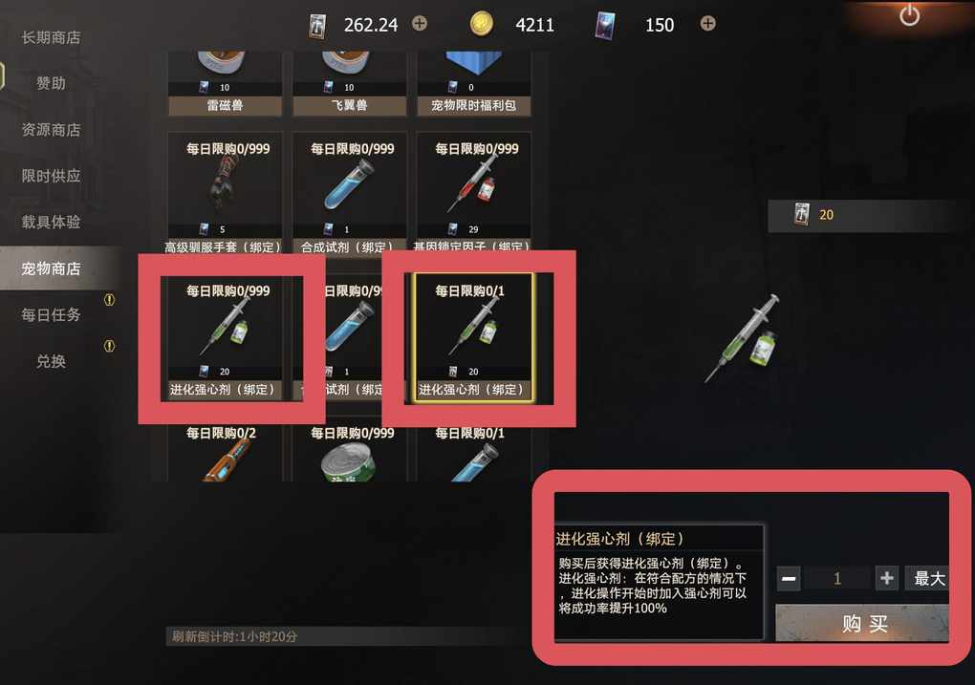Add tickets with plus icon beside 150
The height and width of the screenshot is (685, 975).
[707, 24]
